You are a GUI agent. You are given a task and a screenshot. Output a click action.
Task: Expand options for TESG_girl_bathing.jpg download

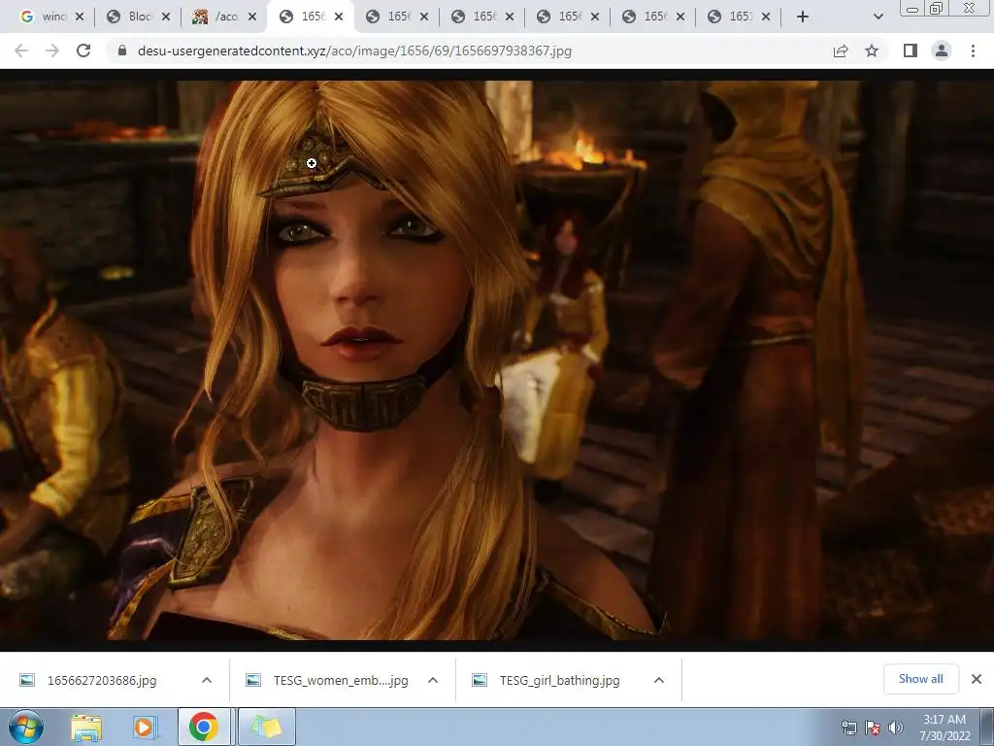[x=659, y=680]
